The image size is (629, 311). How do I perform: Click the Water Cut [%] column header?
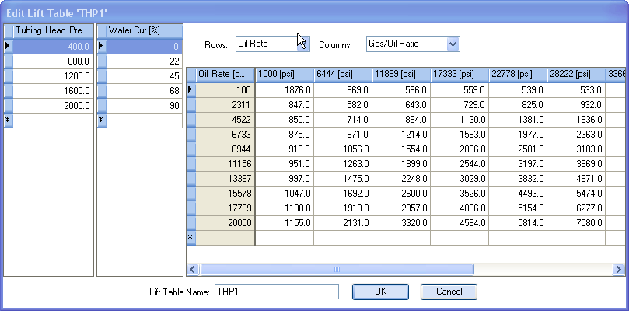[144, 30]
